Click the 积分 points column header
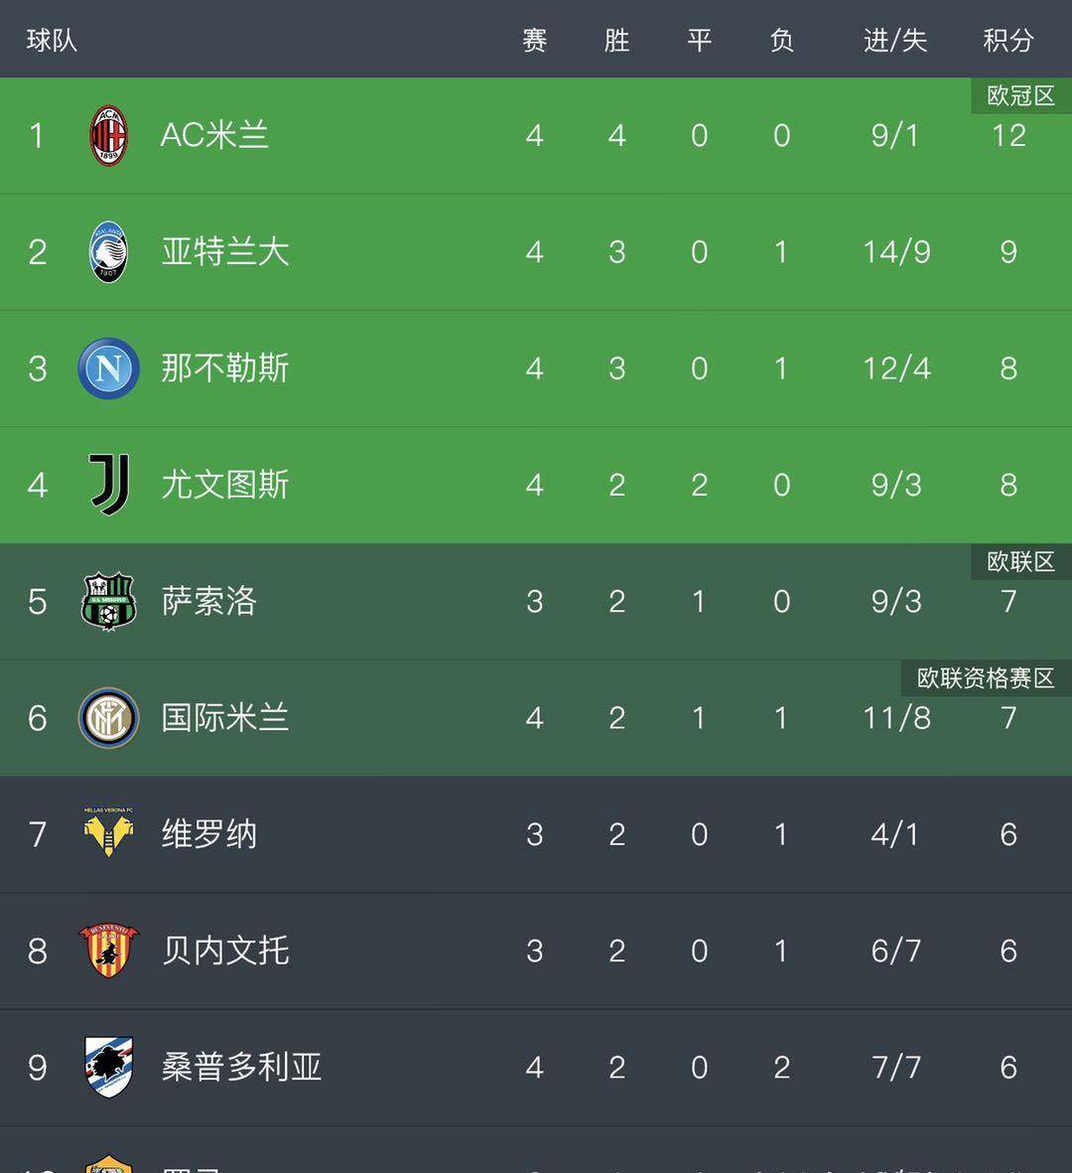Viewport: 1072px width, 1173px height. coord(1008,41)
